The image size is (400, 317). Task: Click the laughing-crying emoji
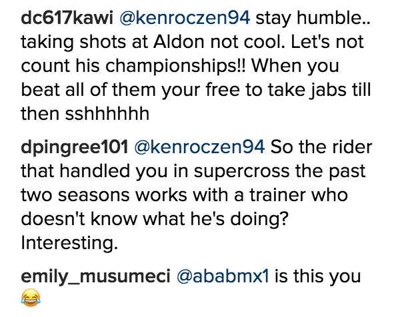pyautogui.click(x=31, y=298)
